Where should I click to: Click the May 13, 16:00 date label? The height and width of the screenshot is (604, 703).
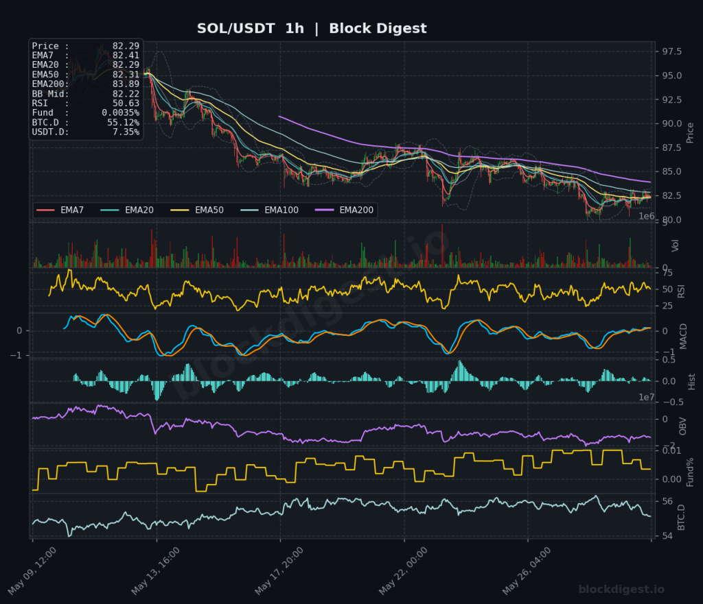156,571
